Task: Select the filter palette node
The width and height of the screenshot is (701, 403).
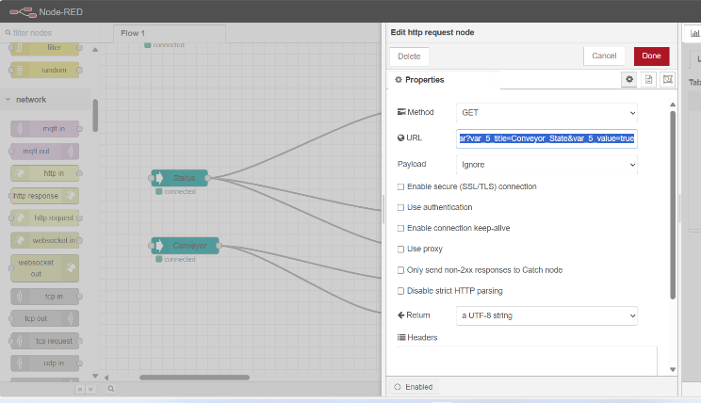Action: tap(44, 47)
